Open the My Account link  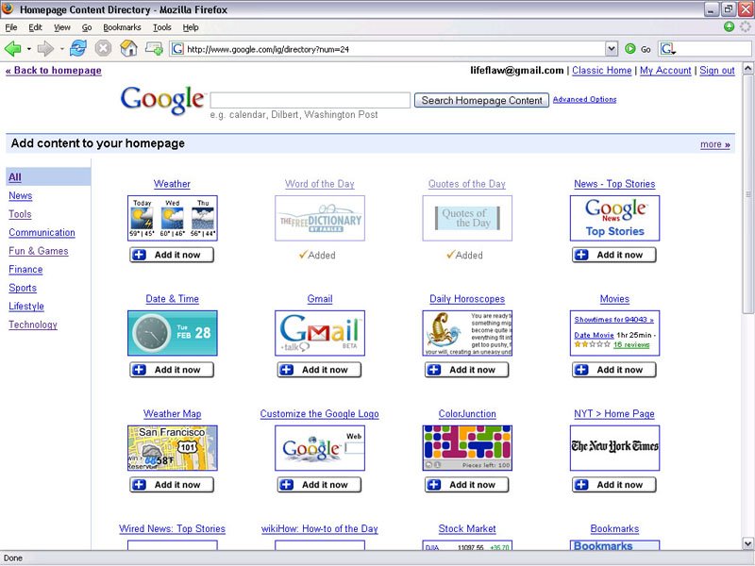tap(665, 70)
